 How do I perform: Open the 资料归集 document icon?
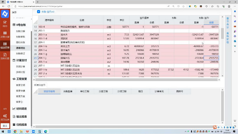pos(5,56)
